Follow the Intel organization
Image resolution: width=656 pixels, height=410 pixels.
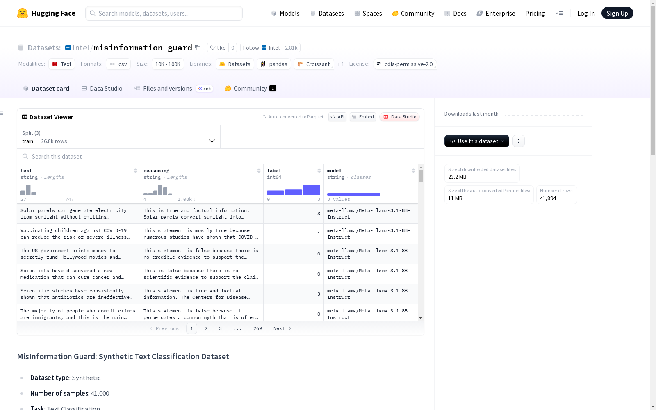click(261, 48)
